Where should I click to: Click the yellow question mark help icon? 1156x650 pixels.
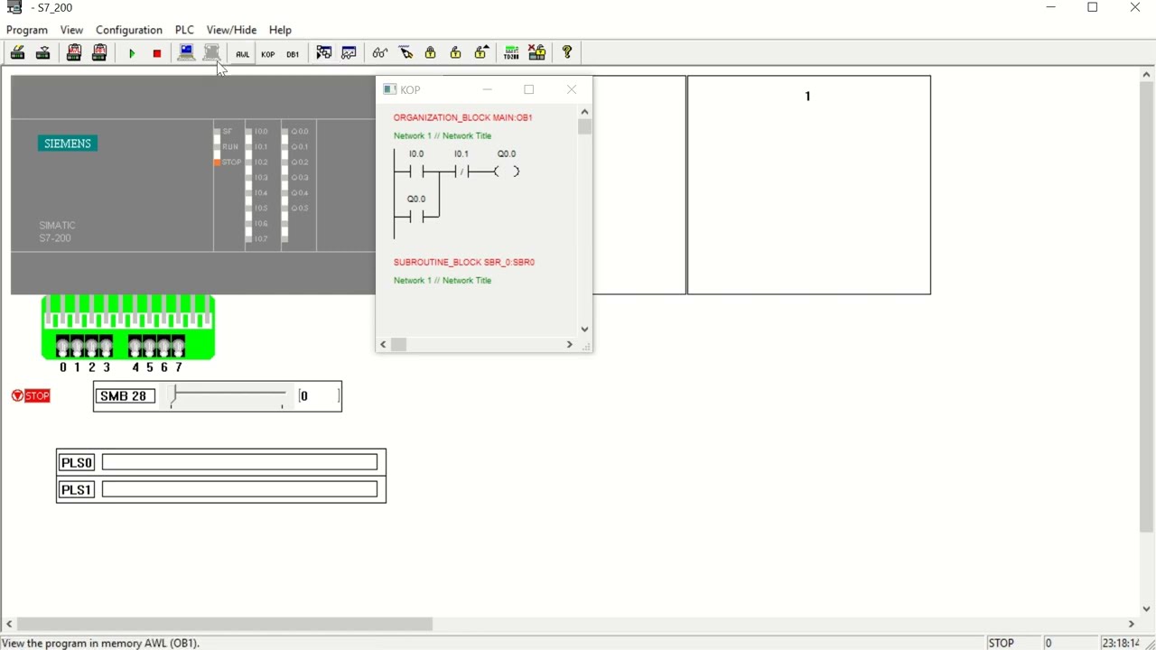568,53
